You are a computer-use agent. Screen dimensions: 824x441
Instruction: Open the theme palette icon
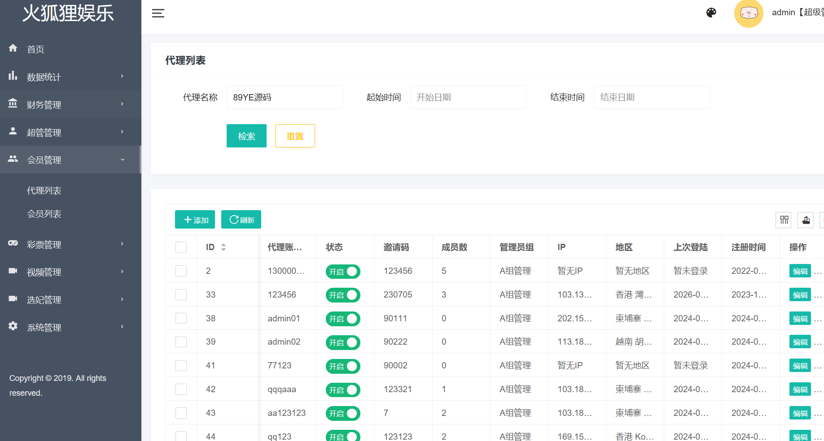pos(711,13)
